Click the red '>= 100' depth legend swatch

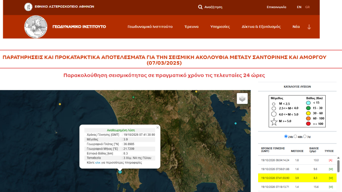point(308,124)
